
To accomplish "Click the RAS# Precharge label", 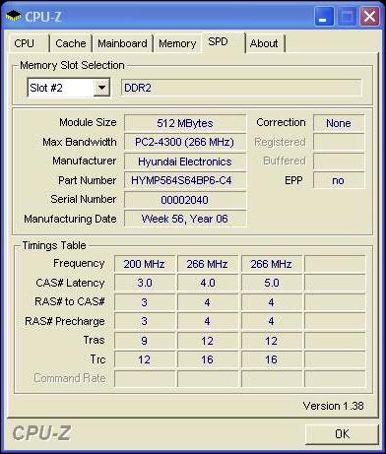I will point(65,321).
